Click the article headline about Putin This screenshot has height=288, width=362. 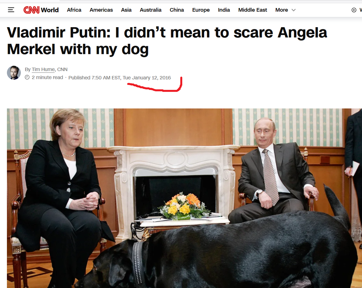(167, 41)
